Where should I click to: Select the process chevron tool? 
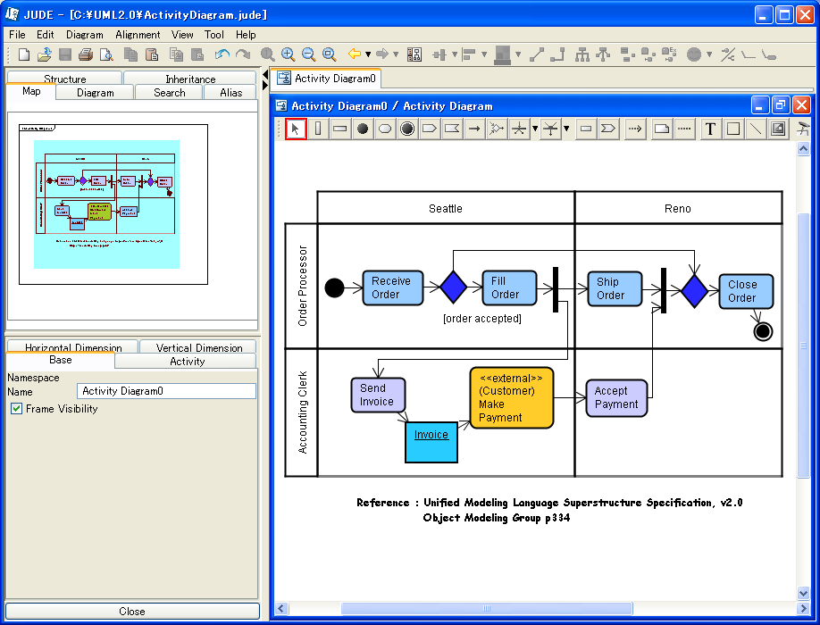click(x=608, y=129)
